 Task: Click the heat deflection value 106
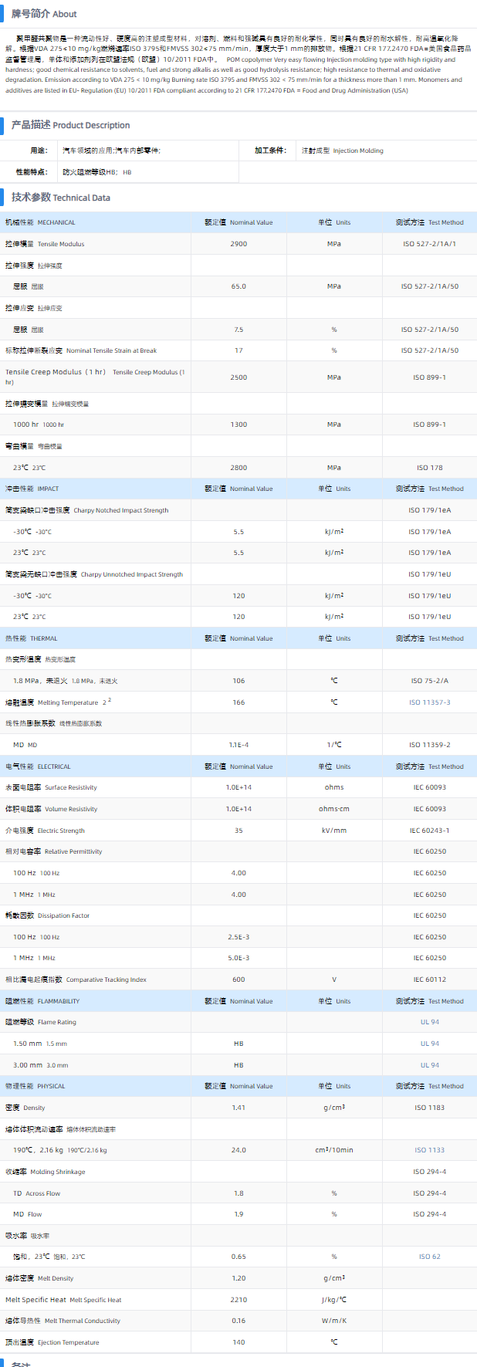[x=238, y=681]
